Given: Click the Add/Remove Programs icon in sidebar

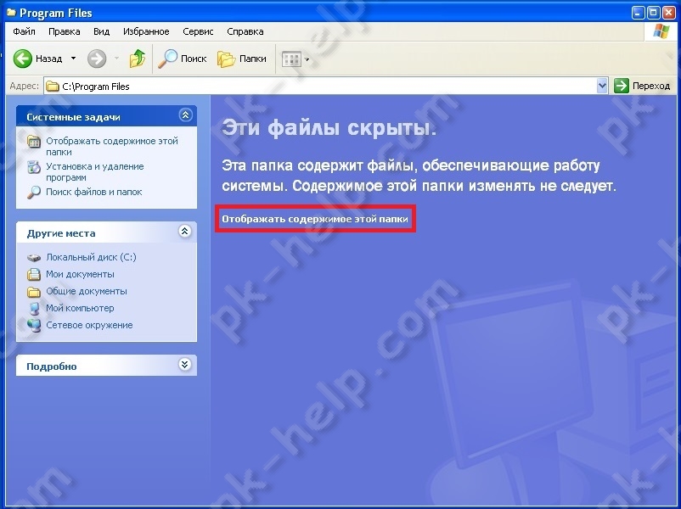Looking at the screenshot, I should 34,166.
